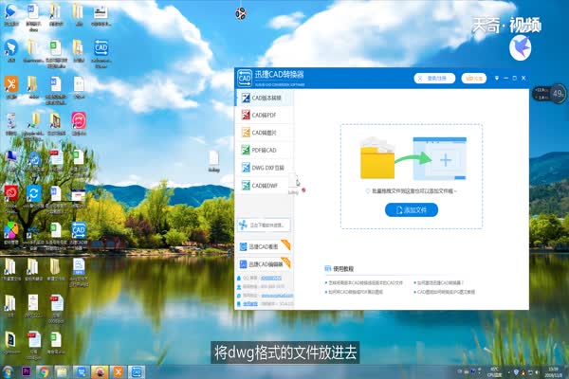This screenshot has height=379, width=569.
Task: Click the floating soccer-ball widget at top
Action: pos(241,14)
